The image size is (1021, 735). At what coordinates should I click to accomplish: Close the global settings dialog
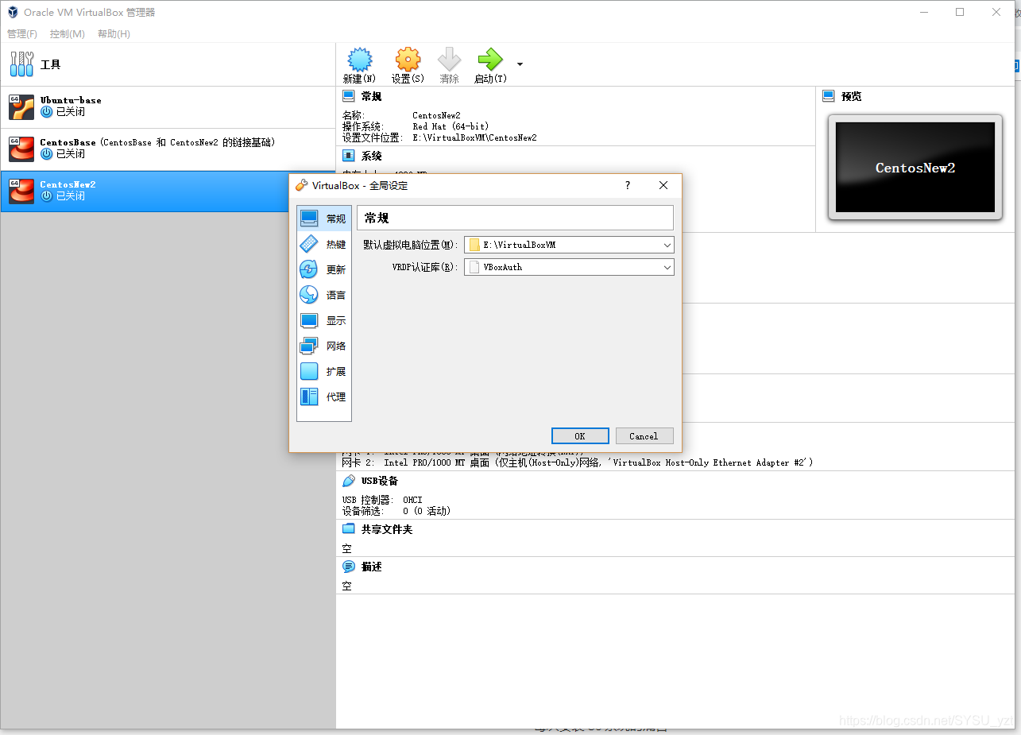663,185
